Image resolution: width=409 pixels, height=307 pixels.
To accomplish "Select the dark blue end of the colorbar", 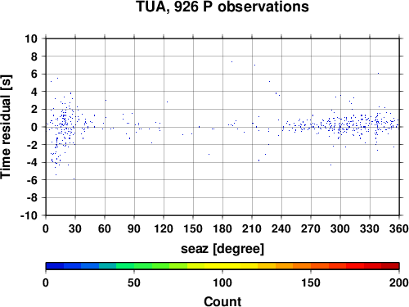I will coord(55,266).
